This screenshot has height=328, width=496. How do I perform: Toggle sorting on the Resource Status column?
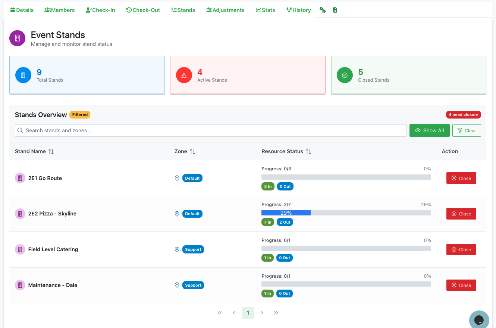point(308,151)
